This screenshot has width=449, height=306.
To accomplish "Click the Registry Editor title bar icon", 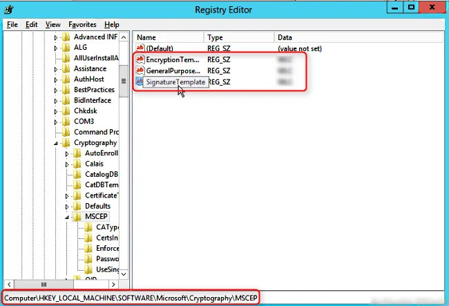I will tap(9, 10).
